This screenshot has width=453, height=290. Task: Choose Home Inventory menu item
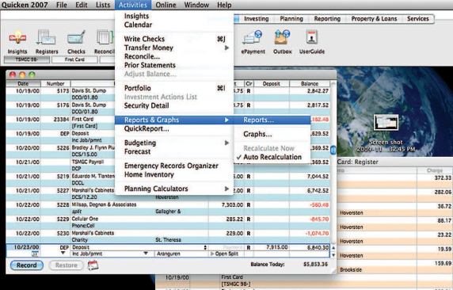point(174,174)
